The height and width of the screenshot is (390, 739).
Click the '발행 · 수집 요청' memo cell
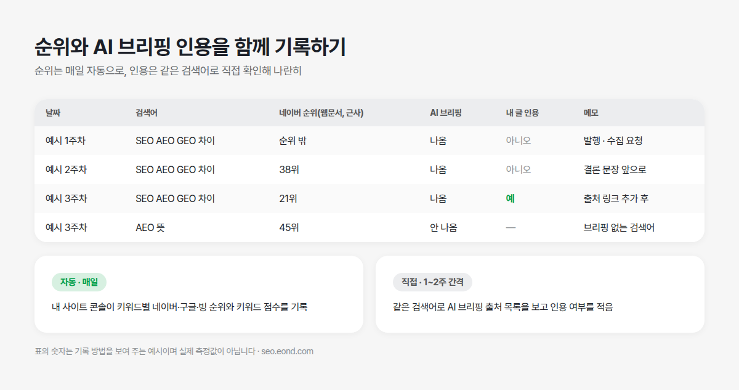coord(613,140)
